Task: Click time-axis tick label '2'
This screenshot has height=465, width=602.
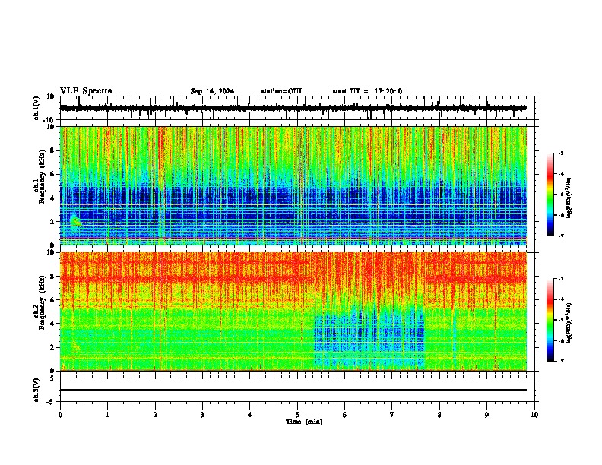Action: tap(155, 415)
